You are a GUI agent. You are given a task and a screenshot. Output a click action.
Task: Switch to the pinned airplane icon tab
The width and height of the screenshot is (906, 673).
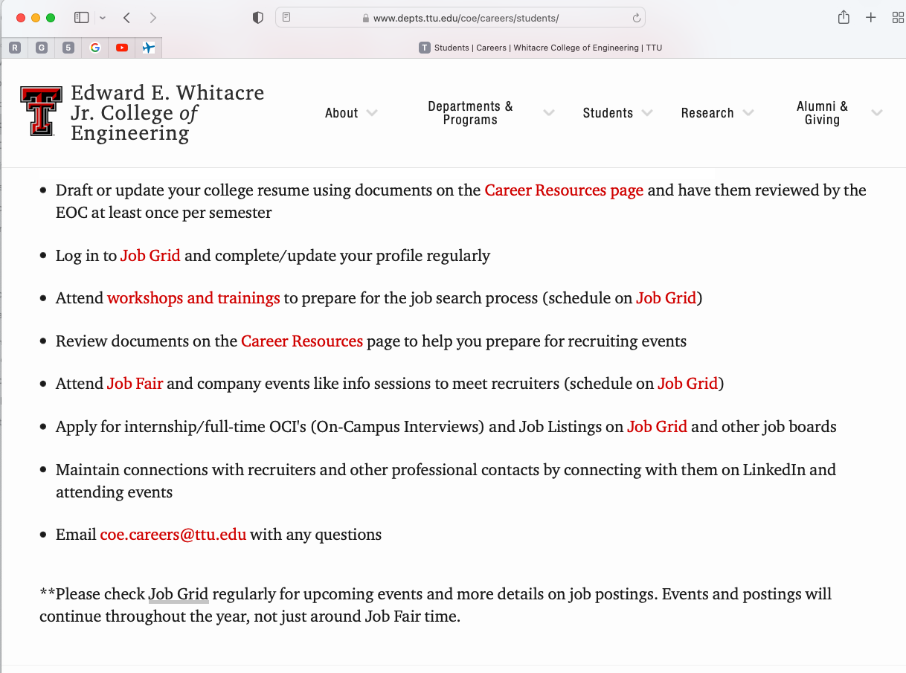tap(149, 48)
